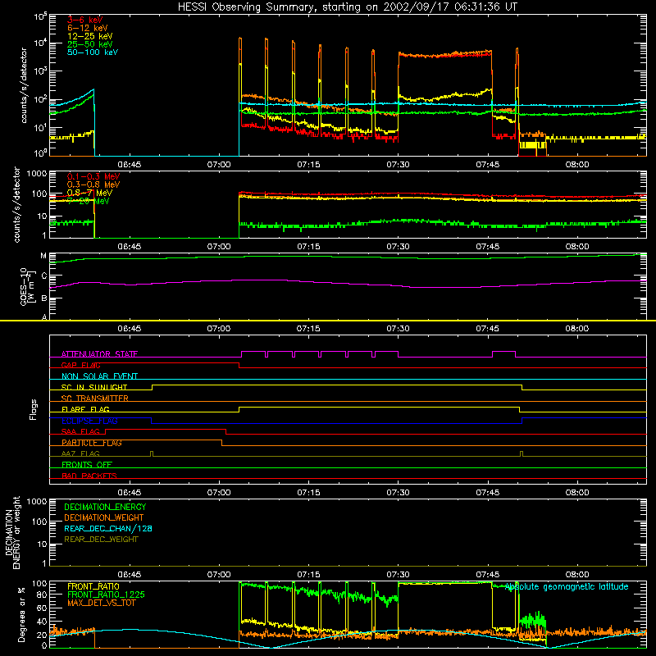Click the 07:30 tick under the top plot

[398, 165]
